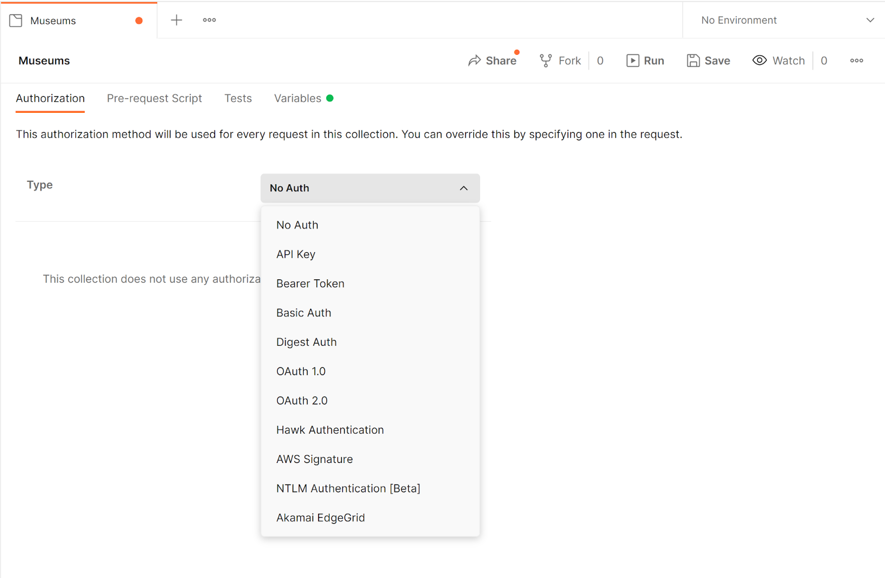Save the collection changes
885x578 pixels.
tap(709, 60)
